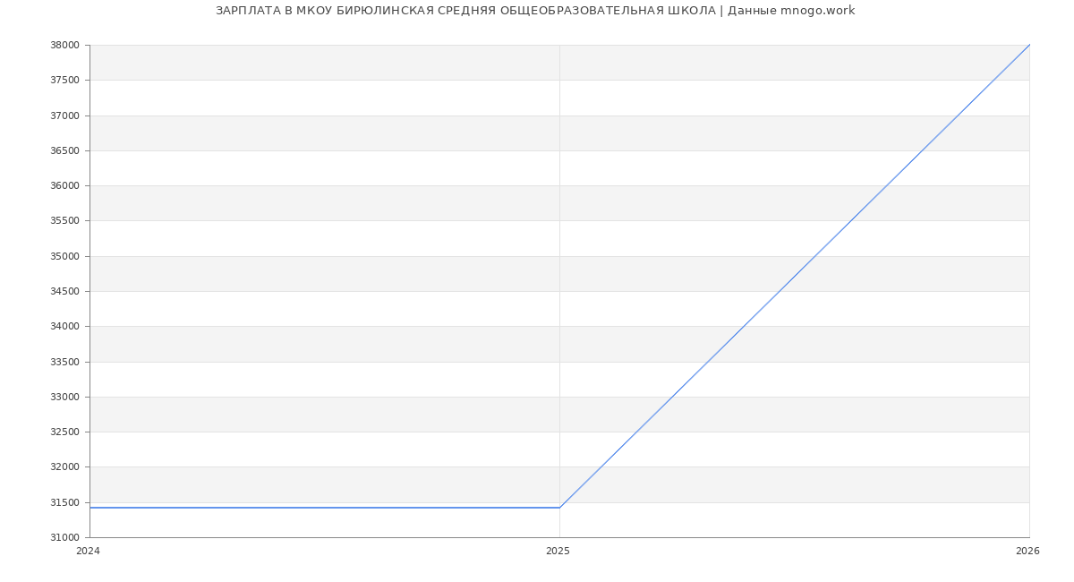Select the 34000 y-axis label
Image resolution: width=1074 pixels, height=582 pixels.
(x=64, y=327)
